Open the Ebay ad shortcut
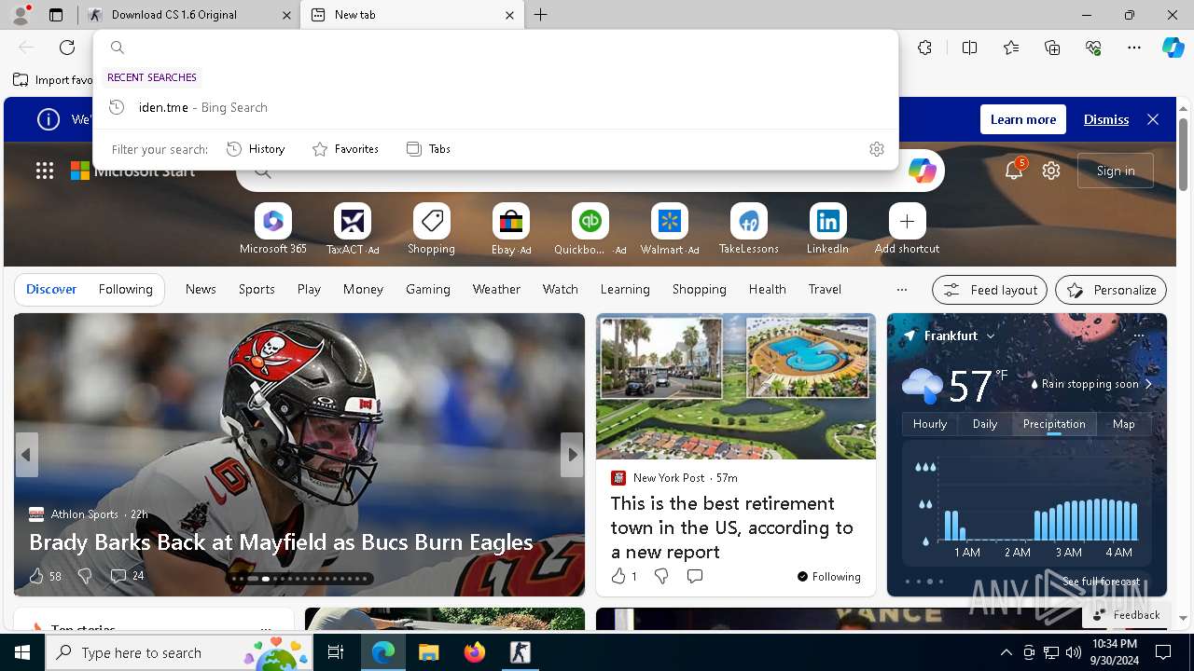This screenshot has height=671, width=1194. tap(510, 222)
